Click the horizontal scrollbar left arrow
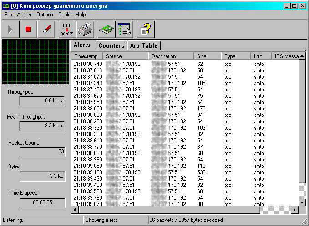Screen dimensions: 309x226 (x=75, y=210)
